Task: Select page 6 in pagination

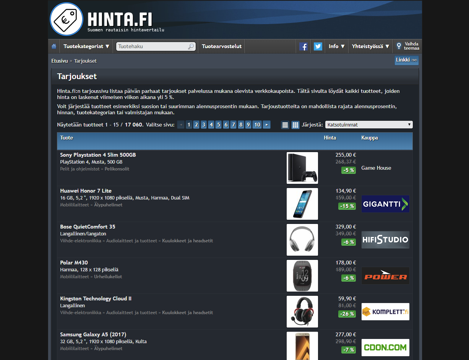Action: (x=226, y=125)
